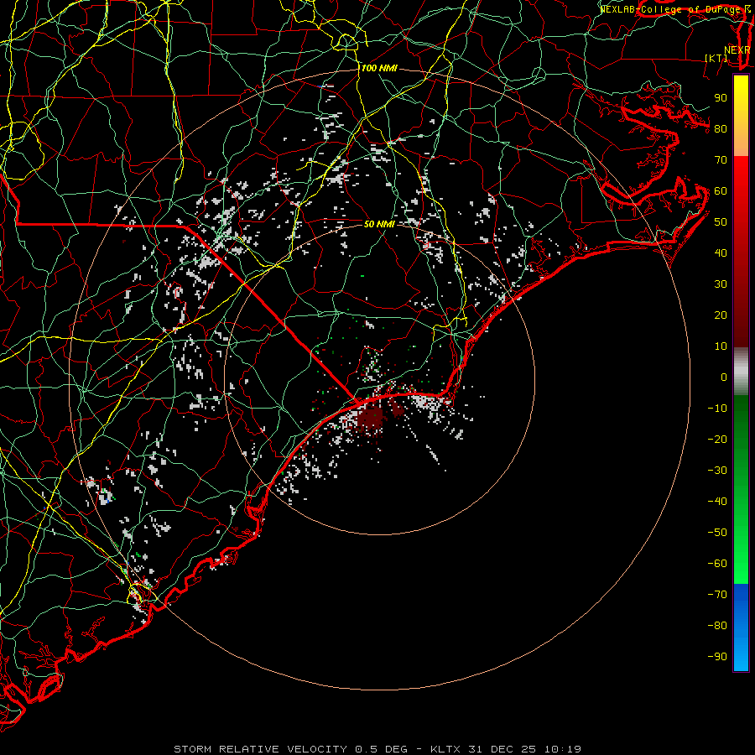Select the positive 50 value on the scale
Viewport: 755px width, 755px height.
point(721,222)
